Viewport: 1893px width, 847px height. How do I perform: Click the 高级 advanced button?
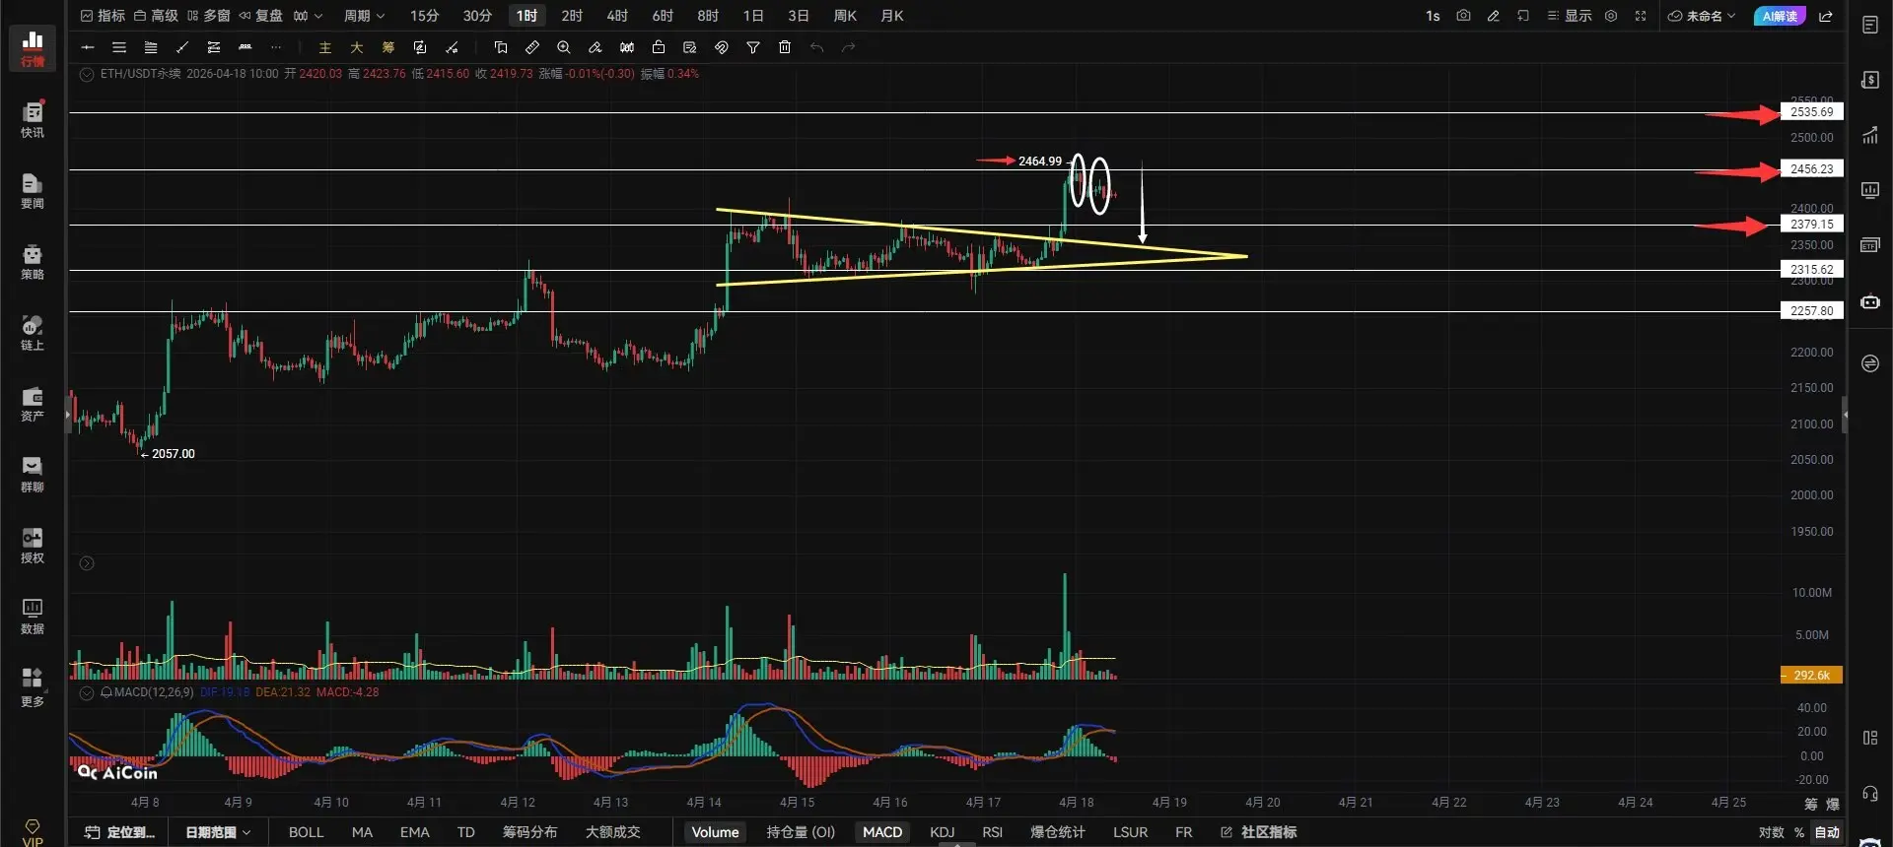pos(156,16)
